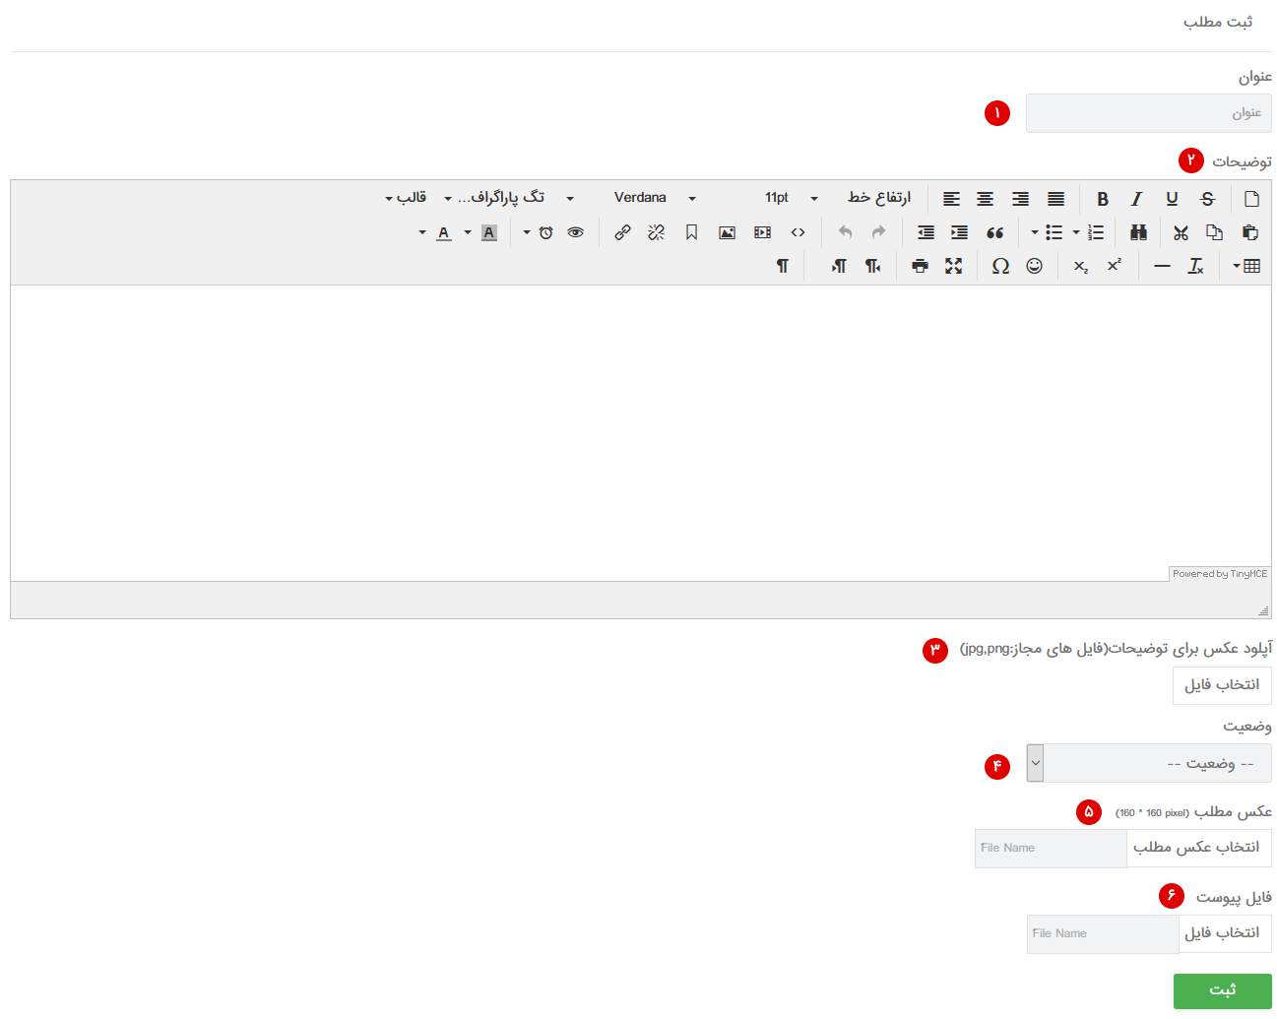Toggle subscript formatting

[x=1081, y=266]
